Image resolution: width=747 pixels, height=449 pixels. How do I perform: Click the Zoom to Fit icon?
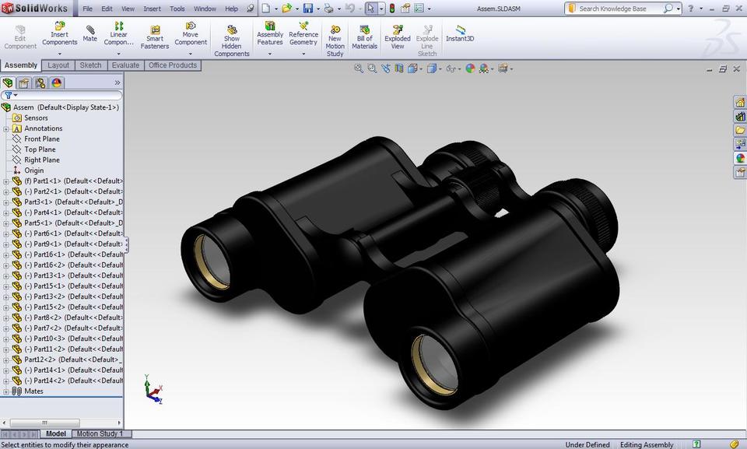pos(359,68)
